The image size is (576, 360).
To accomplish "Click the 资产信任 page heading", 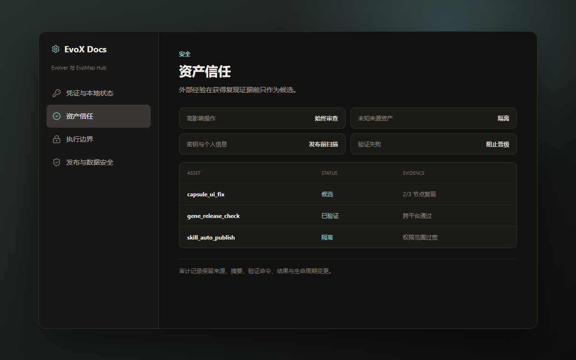I will 205,72.
